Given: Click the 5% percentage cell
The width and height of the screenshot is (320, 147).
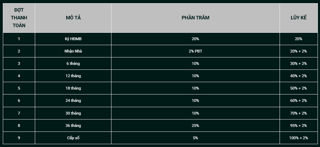Looking at the screenshot, I should (196, 138).
